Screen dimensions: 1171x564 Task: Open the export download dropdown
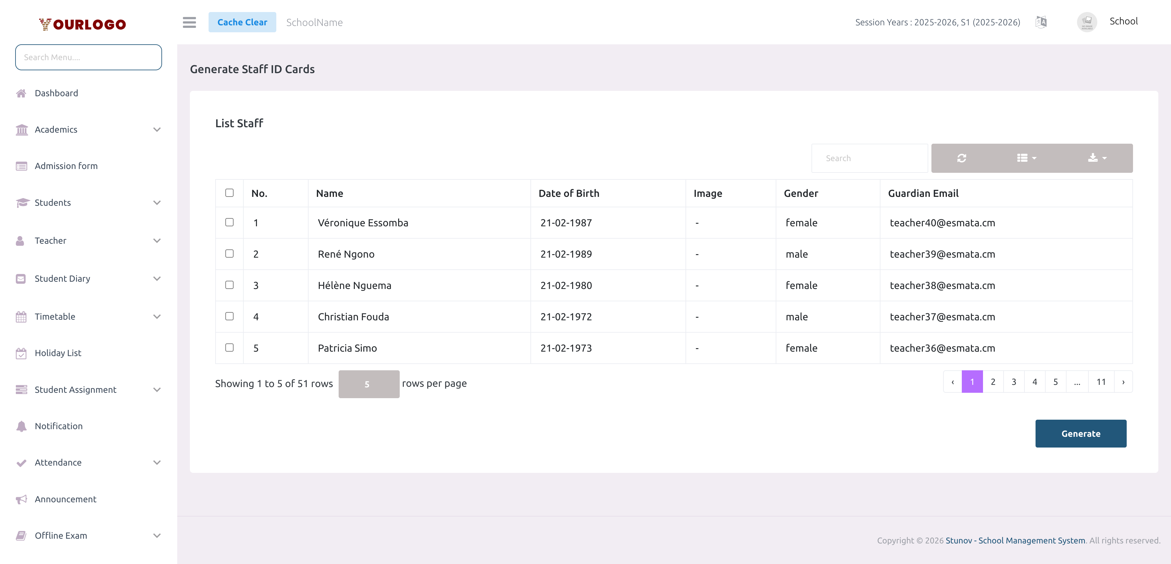[1096, 158]
